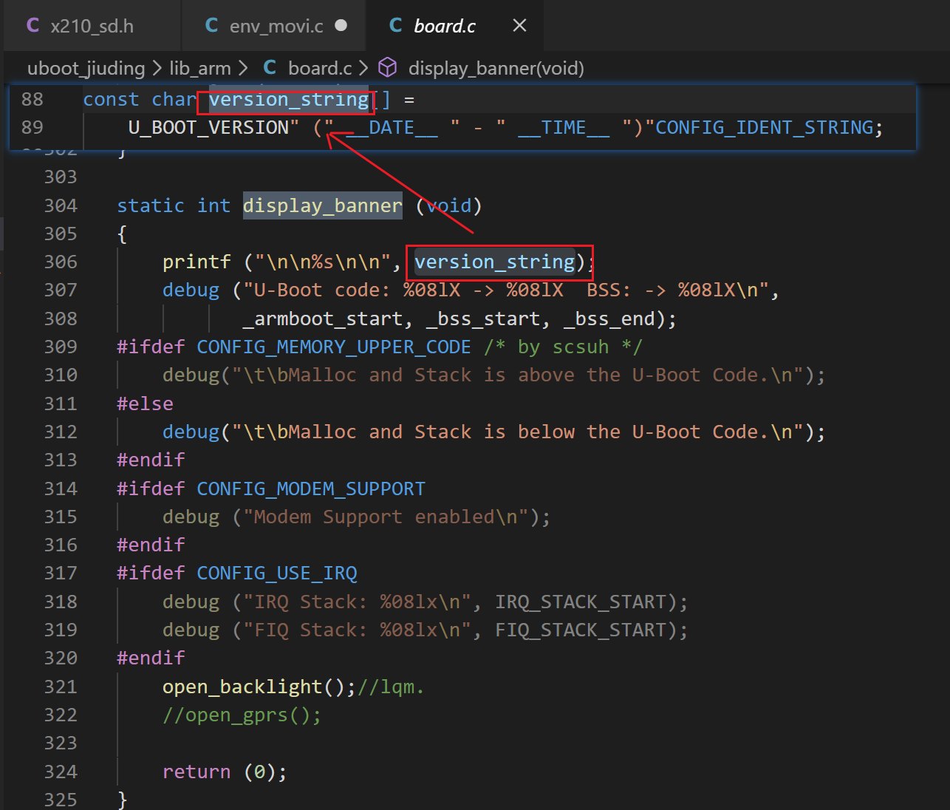Click IRQ_STACK_START on line 318
Viewport: 950px width, 810px height.
(x=581, y=602)
